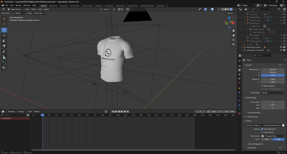Activate the Rotate tool
The width and height of the screenshot is (287, 154).
pyautogui.click(x=4, y=35)
